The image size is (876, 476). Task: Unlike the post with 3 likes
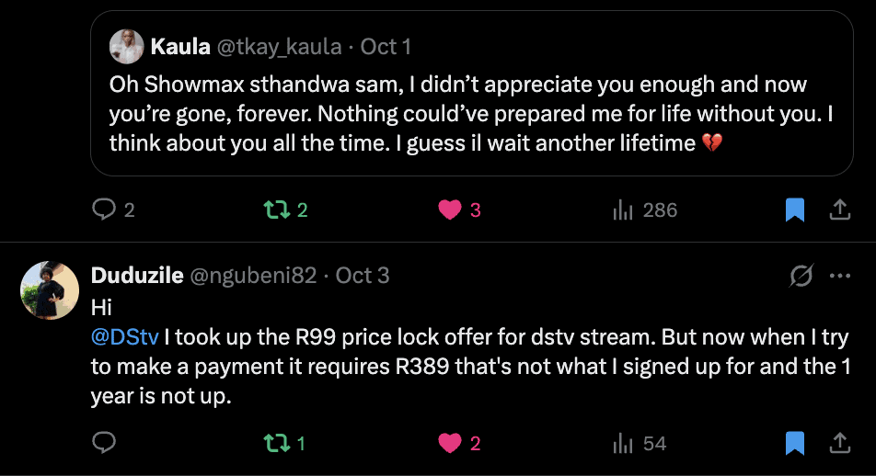click(x=459, y=210)
